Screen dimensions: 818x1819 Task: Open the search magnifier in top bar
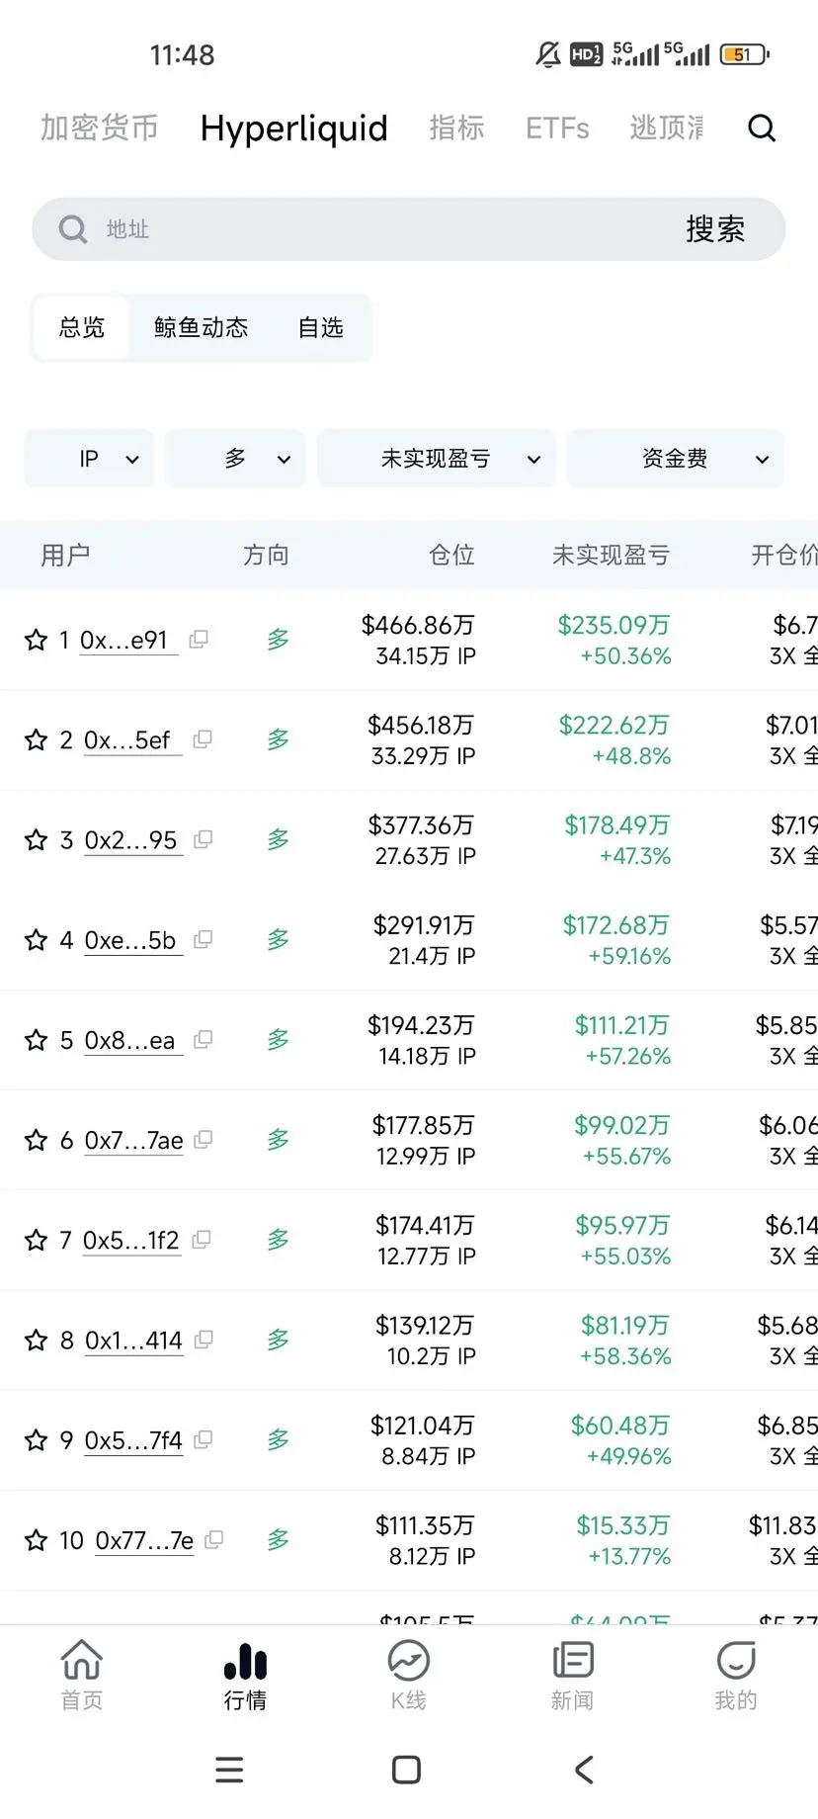pos(762,128)
